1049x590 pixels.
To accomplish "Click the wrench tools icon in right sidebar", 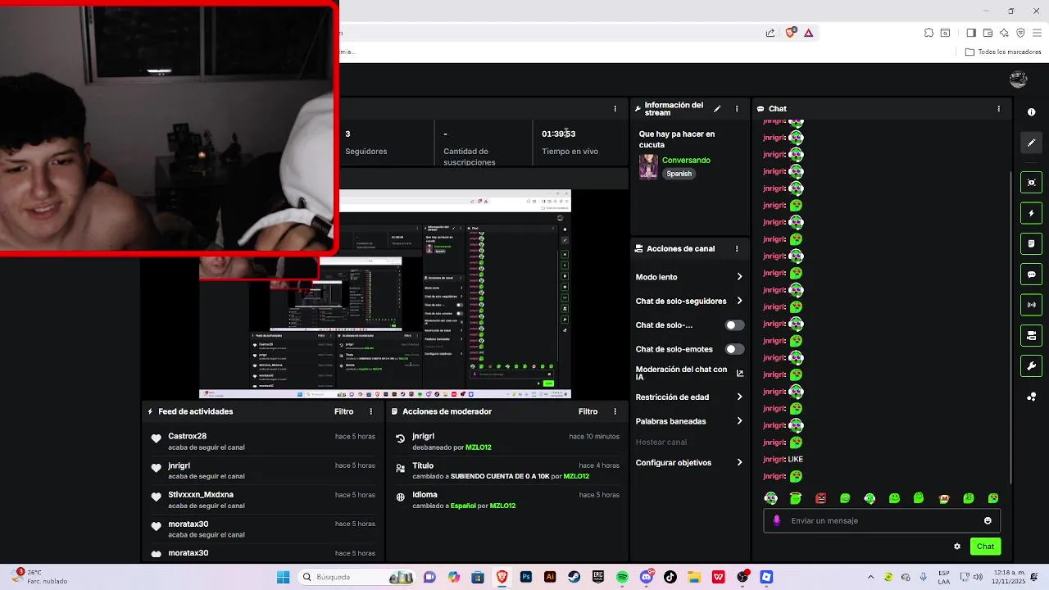I will (1031, 366).
